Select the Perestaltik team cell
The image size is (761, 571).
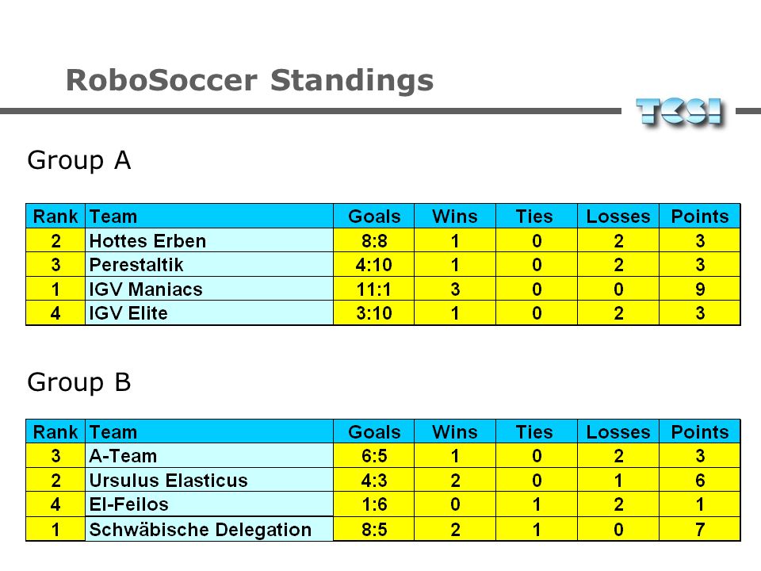pos(209,265)
